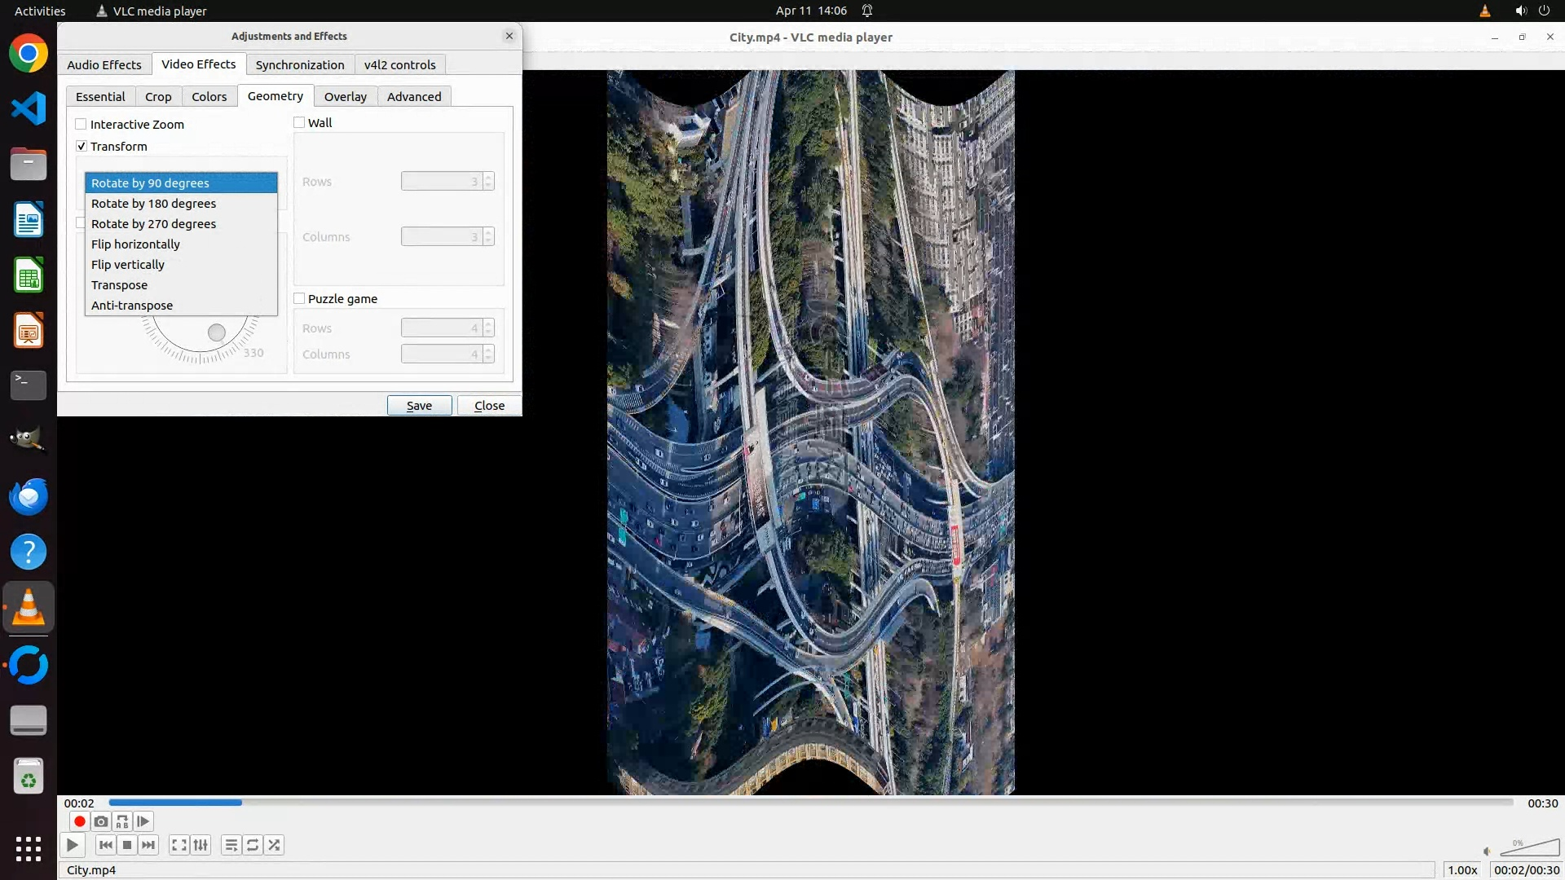Enable Interactive Zoom checkbox

point(81,124)
